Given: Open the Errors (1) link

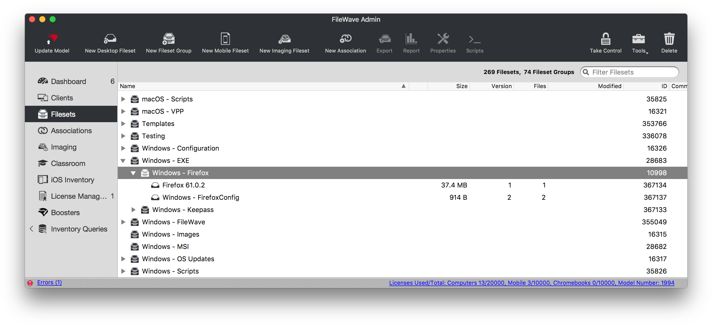Looking at the screenshot, I should click(x=50, y=282).
